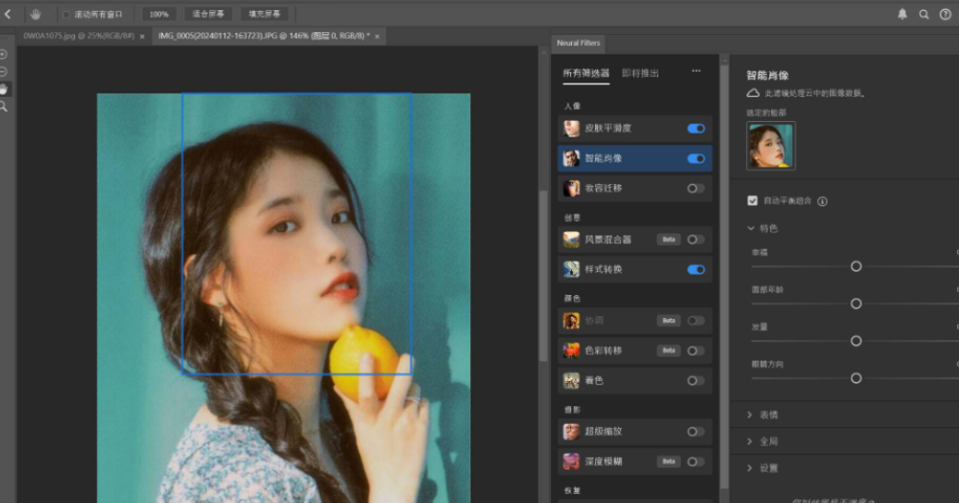Click the 样式转换 filter thumbnail icon

[x=571, y=269]
